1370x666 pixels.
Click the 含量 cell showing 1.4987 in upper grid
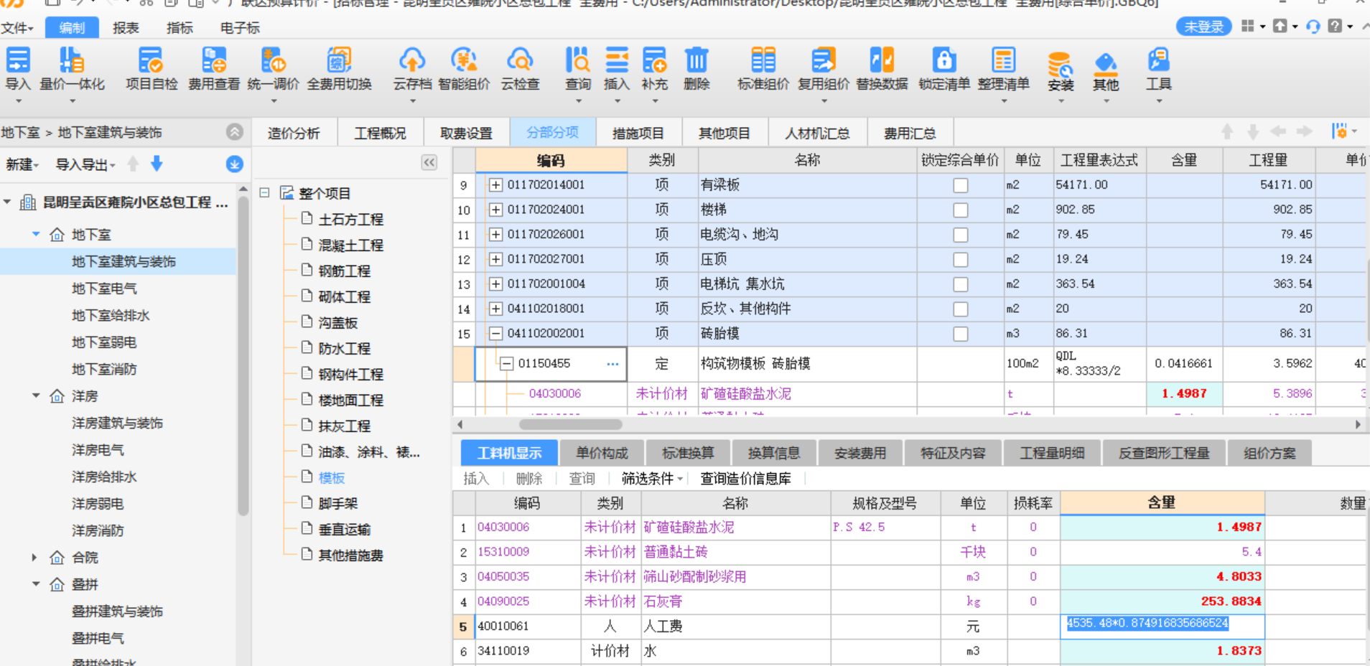click(x=1185, y=394)
